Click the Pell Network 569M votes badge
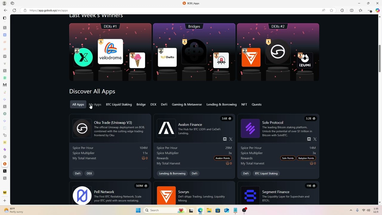Viewport: 382px width, 215px height. pos(141,186)
